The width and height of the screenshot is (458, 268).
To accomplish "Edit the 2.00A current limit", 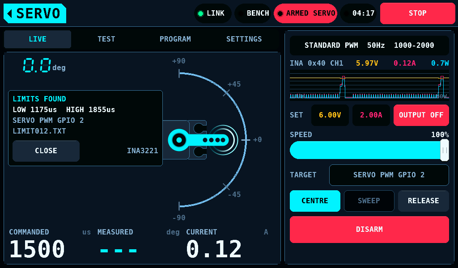I will (371, 115).
